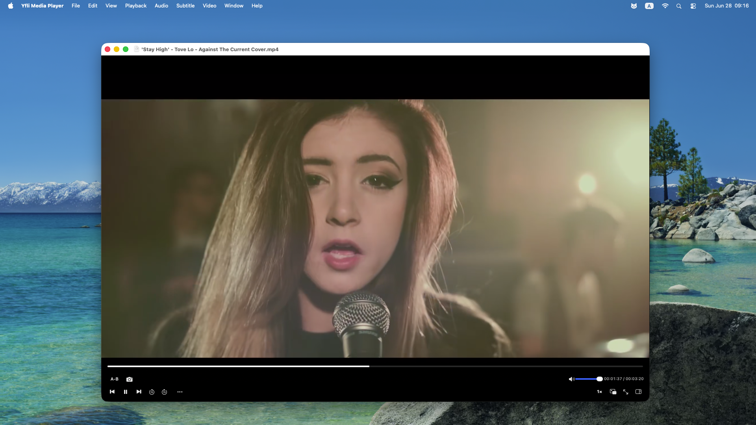Enable picture-in-picture mode
This screenshot has width=756, height=425.
point(613,392)
